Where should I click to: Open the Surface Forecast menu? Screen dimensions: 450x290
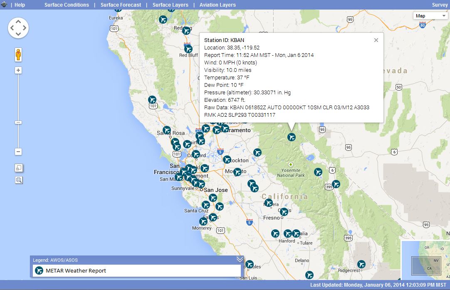121,5
